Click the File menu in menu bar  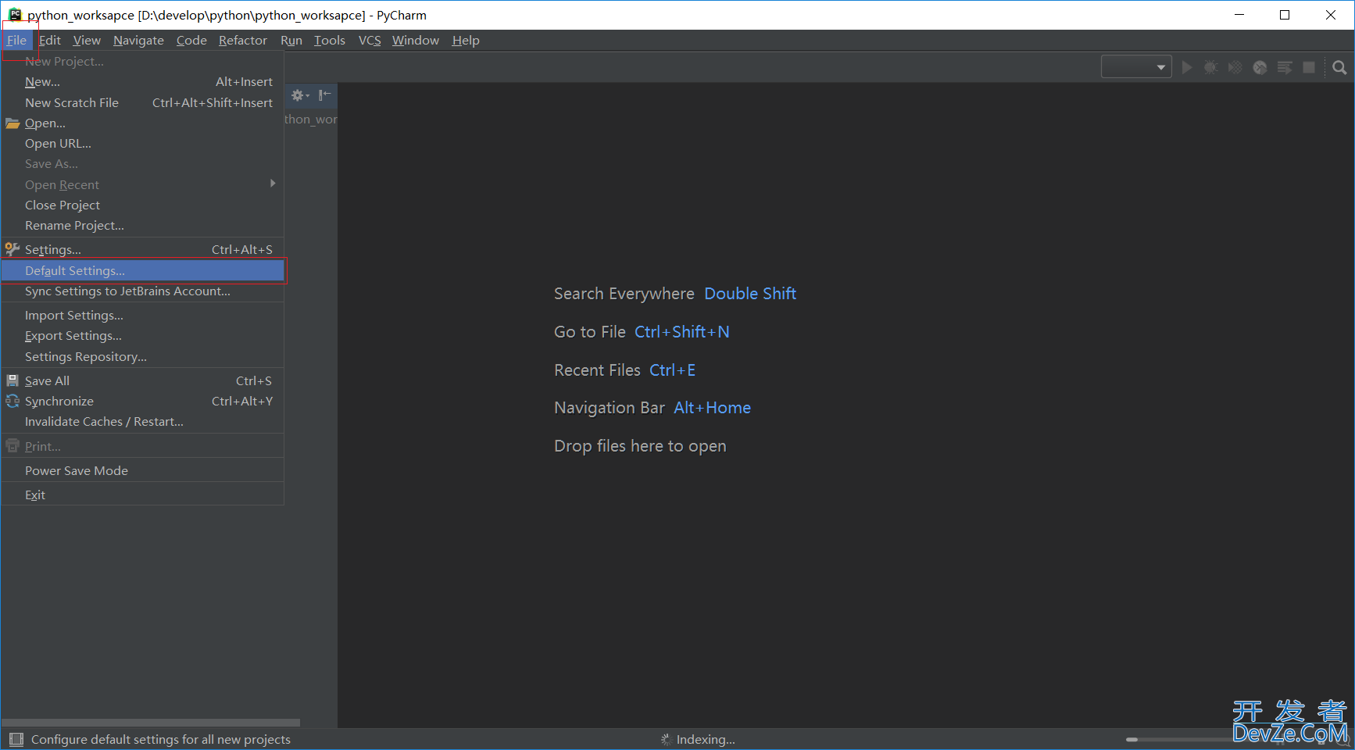point(16,40)
